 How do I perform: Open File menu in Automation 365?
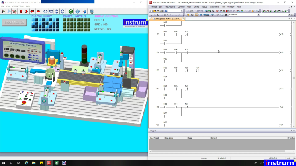(2, 6)
